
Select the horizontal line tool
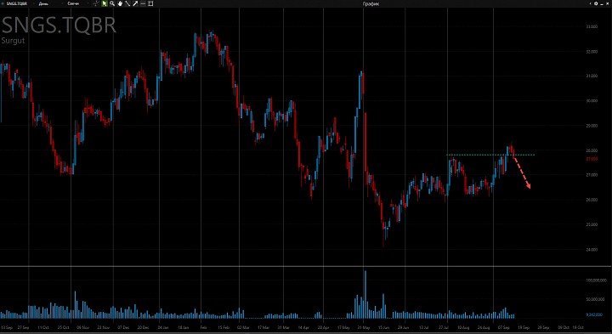tap(143, 3)
